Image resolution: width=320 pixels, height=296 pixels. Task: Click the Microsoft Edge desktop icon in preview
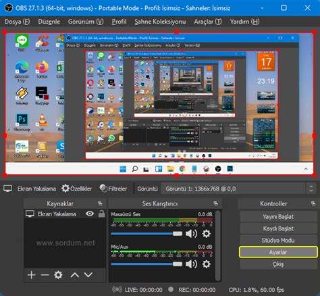click(22, 70)
